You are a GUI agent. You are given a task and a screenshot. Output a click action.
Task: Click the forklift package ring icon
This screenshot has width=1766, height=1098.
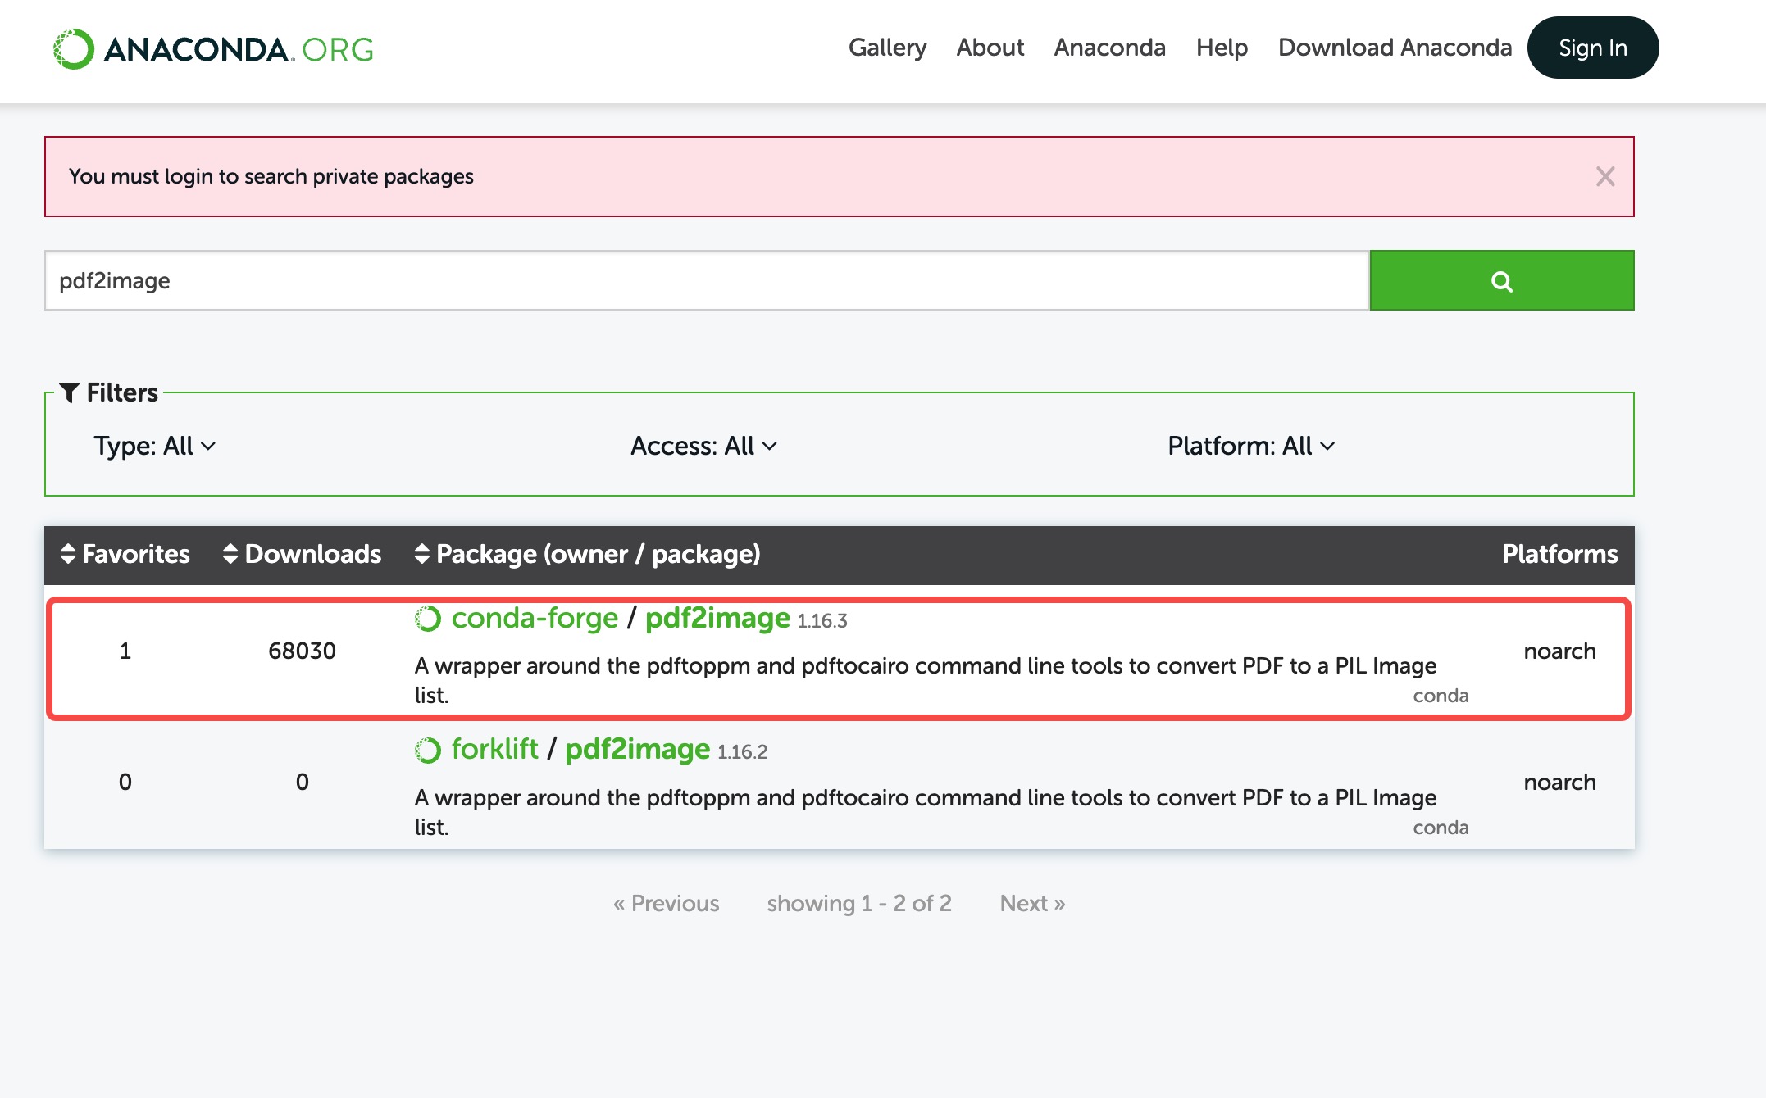(428, 750)
